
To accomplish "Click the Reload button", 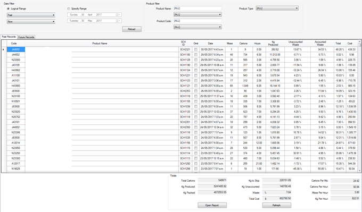I will [x=131, y=29].
